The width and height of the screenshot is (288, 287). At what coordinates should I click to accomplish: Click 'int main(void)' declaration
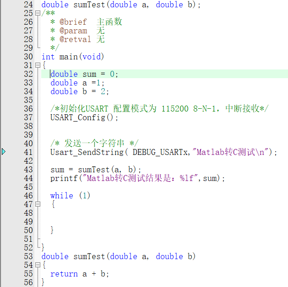[73, 57]
